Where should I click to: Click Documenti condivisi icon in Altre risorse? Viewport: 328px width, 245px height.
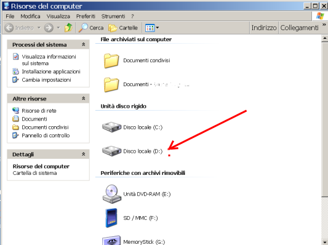point(15,127)
